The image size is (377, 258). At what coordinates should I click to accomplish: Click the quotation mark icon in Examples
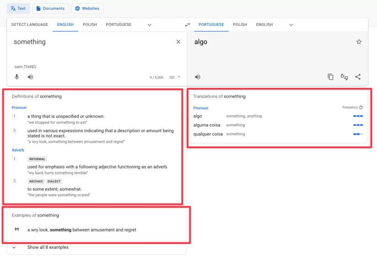coord(17,229)
